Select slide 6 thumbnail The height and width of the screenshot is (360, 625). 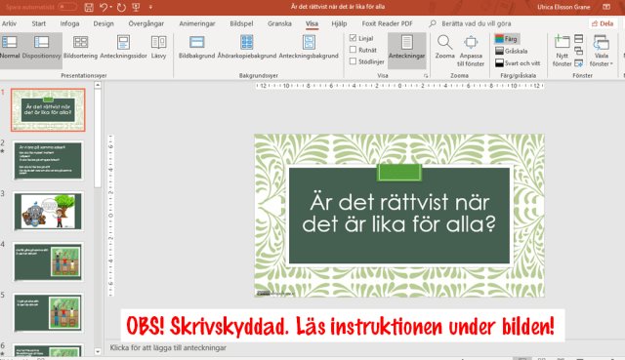point(48,350)
